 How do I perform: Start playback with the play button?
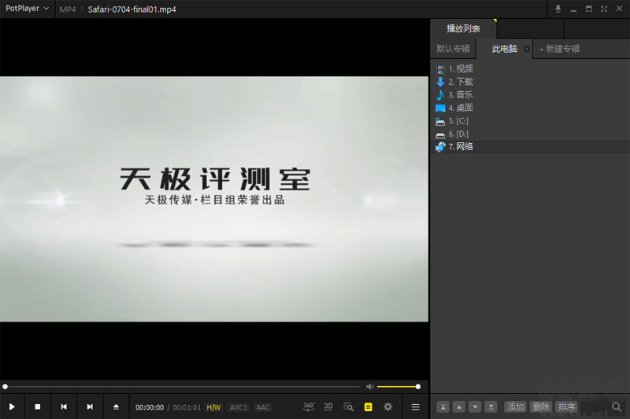12,407
